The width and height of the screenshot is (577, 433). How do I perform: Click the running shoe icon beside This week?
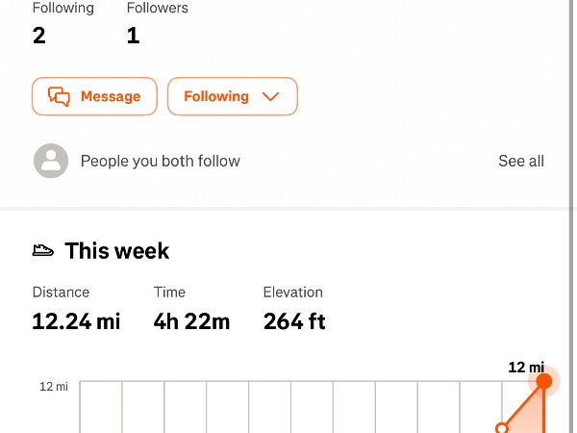tap(43, 251)
